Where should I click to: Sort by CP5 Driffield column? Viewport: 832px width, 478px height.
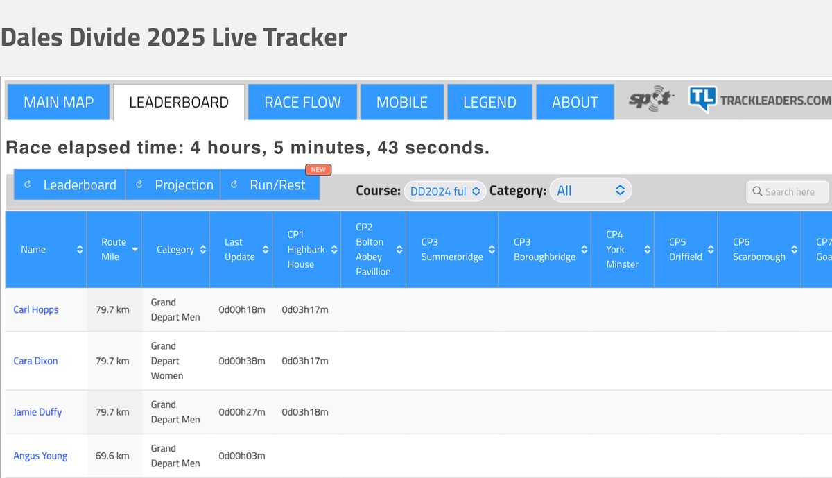pos(686,250)
